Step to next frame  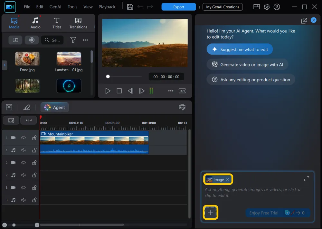(x=142, y=91)
